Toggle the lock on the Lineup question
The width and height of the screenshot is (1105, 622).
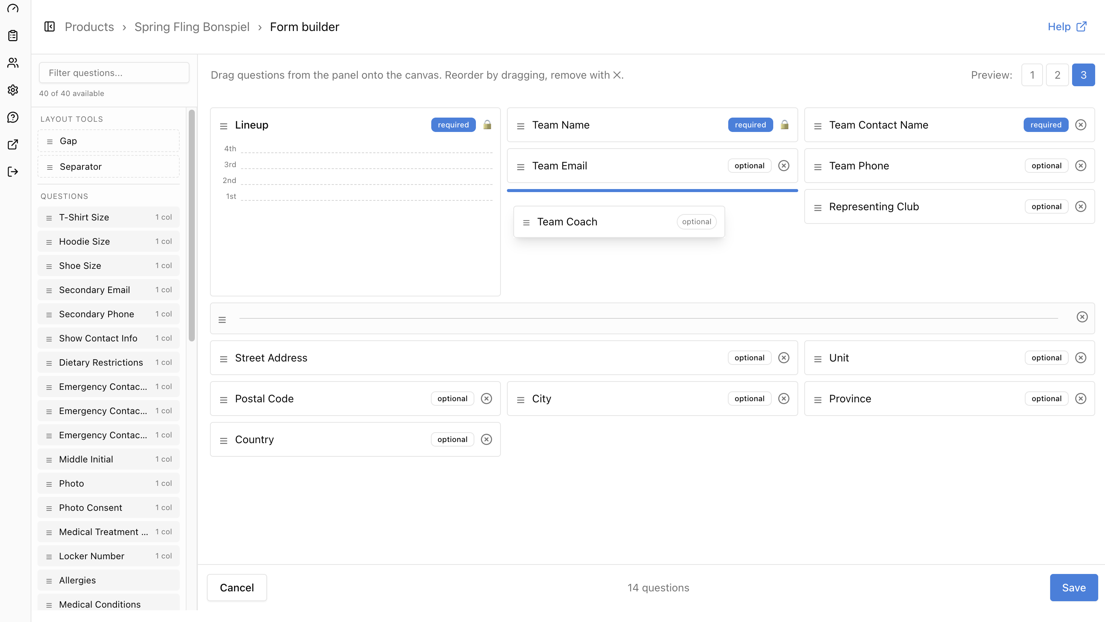(487, 125)
